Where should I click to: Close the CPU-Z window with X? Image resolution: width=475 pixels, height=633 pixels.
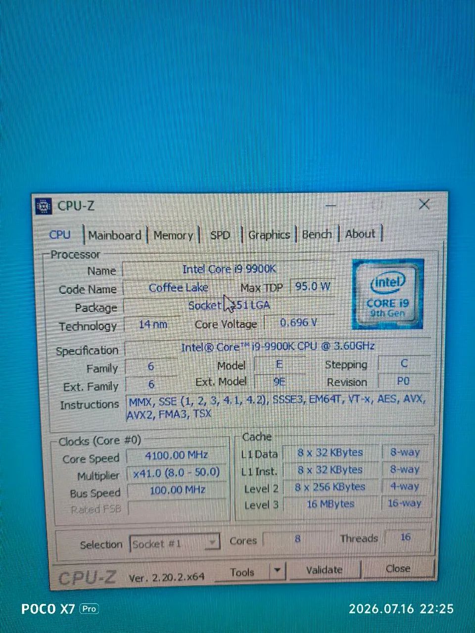(424, 204)
